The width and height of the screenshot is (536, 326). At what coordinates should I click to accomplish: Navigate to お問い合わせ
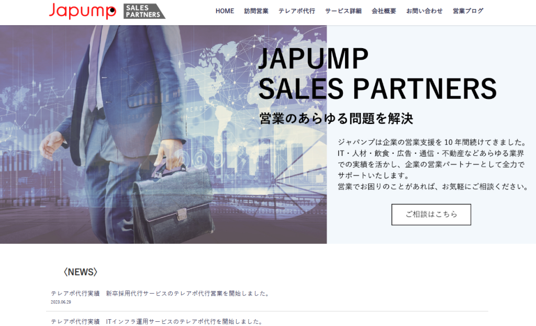click(424, 11)
